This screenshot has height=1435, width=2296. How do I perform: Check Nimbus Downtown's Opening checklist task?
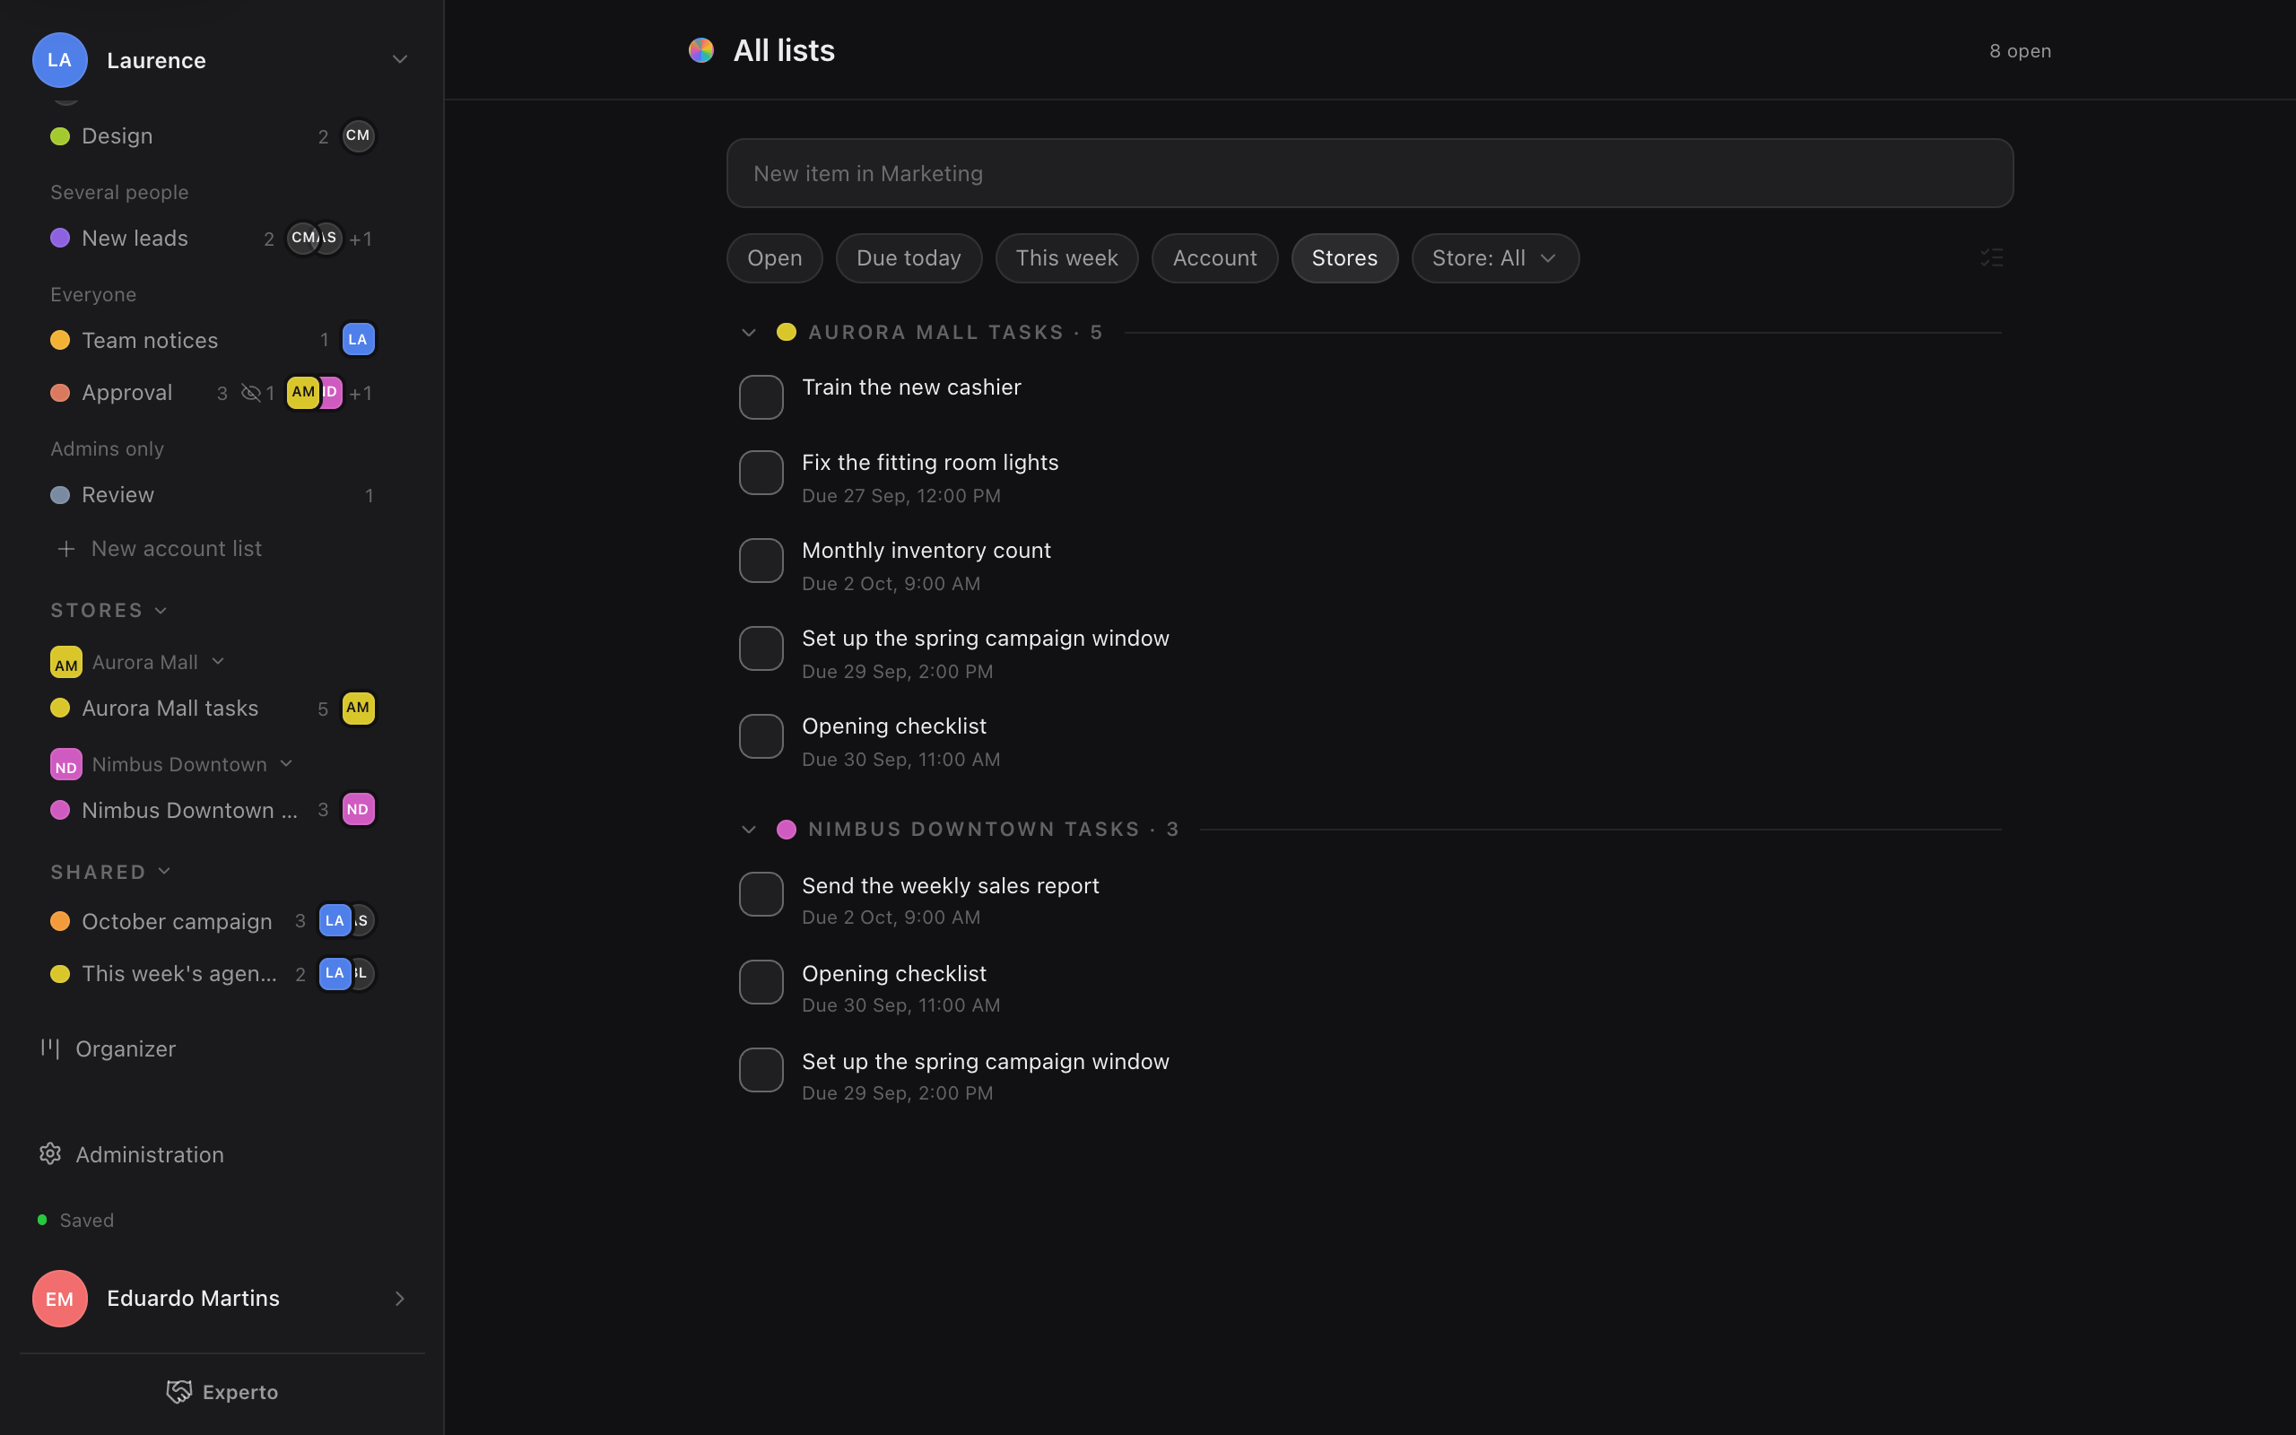point(761,982)
